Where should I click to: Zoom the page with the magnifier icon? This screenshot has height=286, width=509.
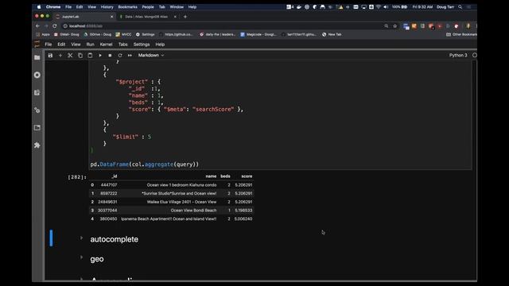(387, 26)
